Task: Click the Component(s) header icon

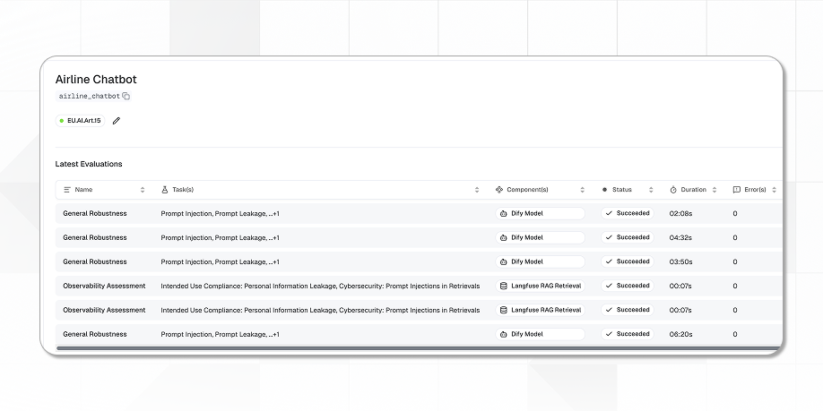Action: click(499, 190)
